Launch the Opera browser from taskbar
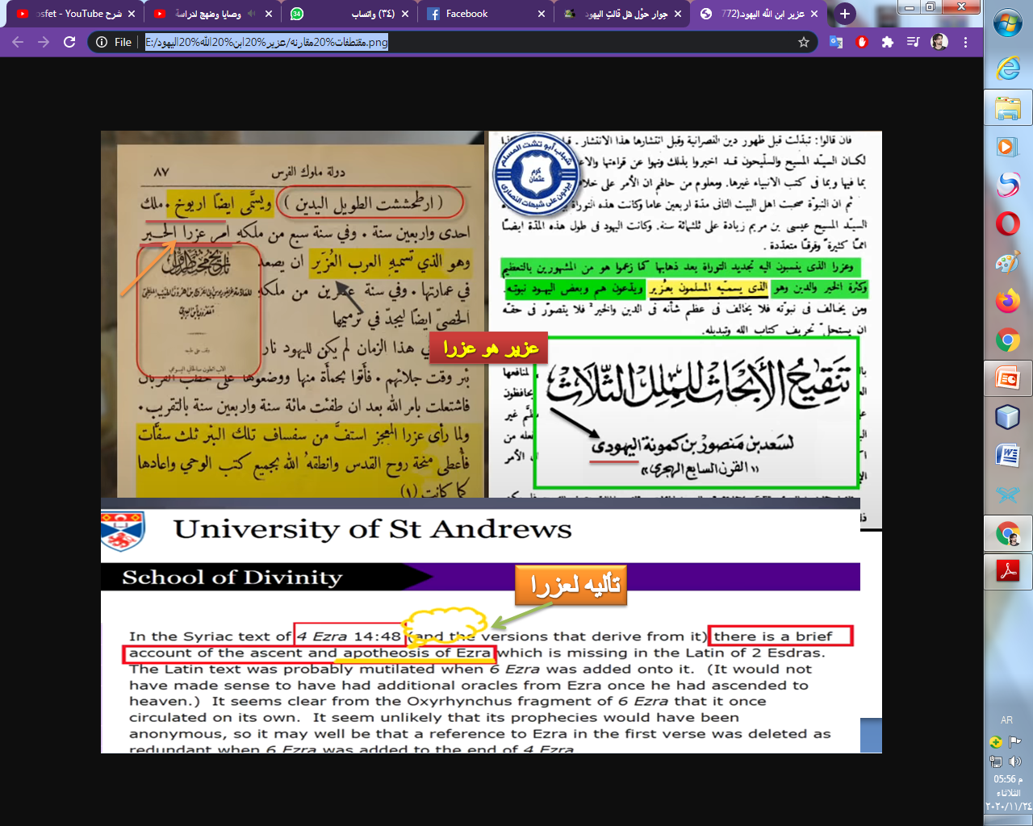This screenshot has width=1033, height=826. (x=1008, y=223)
